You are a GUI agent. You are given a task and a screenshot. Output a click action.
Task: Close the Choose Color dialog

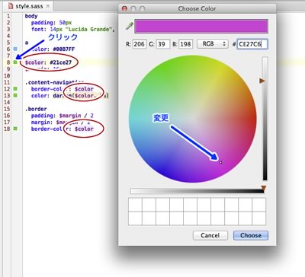124,8
